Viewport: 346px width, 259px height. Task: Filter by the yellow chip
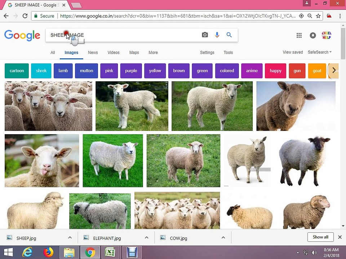pyautogui.click(x=155, y=71)
